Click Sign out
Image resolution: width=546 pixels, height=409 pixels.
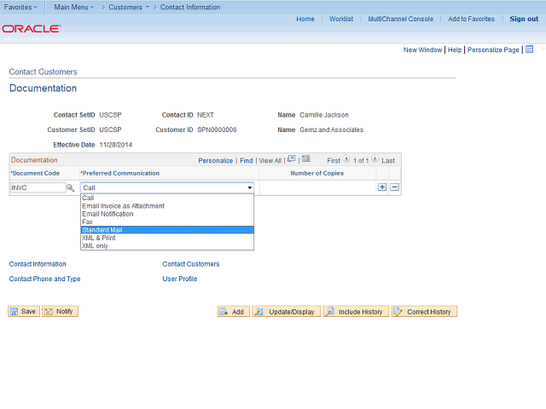tap(524, 19)
